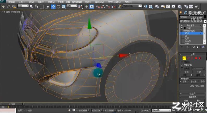This screenshot has height=113, width=207.
Task: Expand the 软选择 rollout
Action: coord(192,93)
